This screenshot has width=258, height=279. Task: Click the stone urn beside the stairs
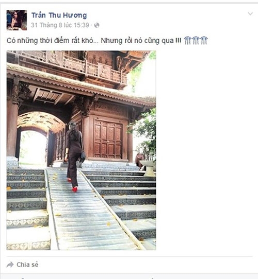click(x=148, y=168)
